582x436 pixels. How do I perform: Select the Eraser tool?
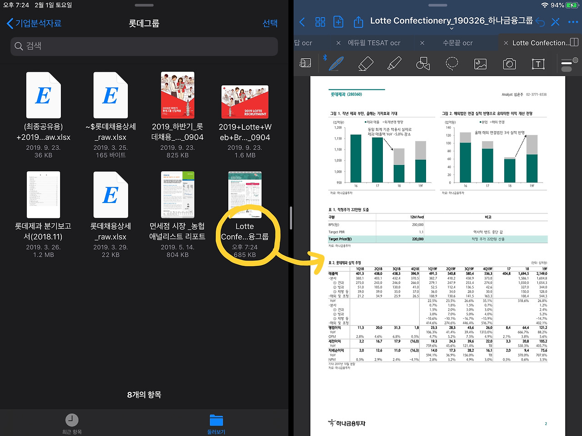point(366,64)
